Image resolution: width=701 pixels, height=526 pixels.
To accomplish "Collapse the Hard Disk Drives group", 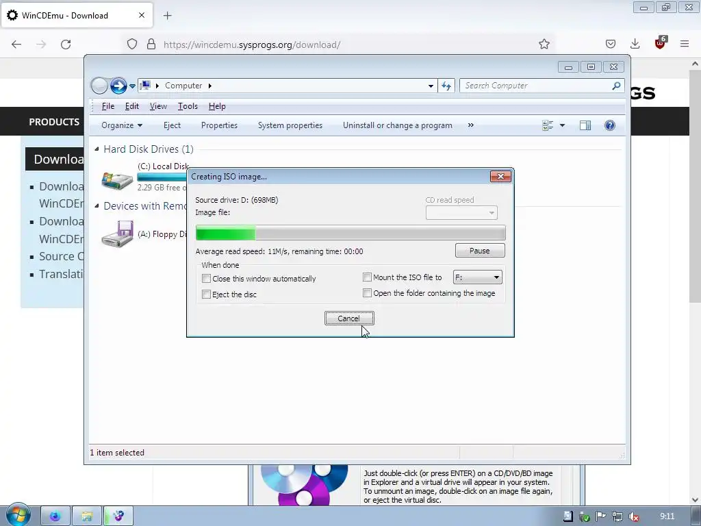I will coord(97,149).
